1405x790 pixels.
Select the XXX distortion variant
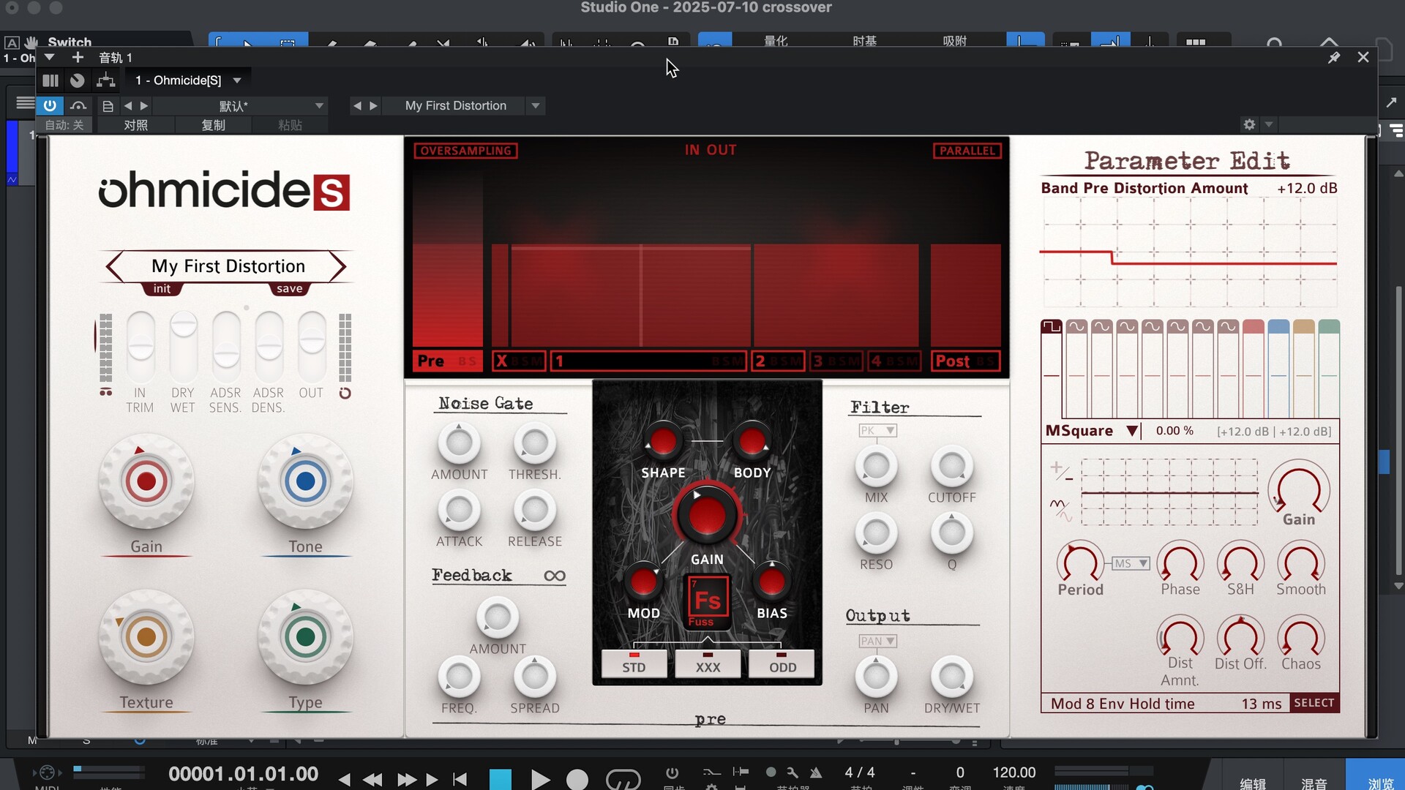(708, 664)
